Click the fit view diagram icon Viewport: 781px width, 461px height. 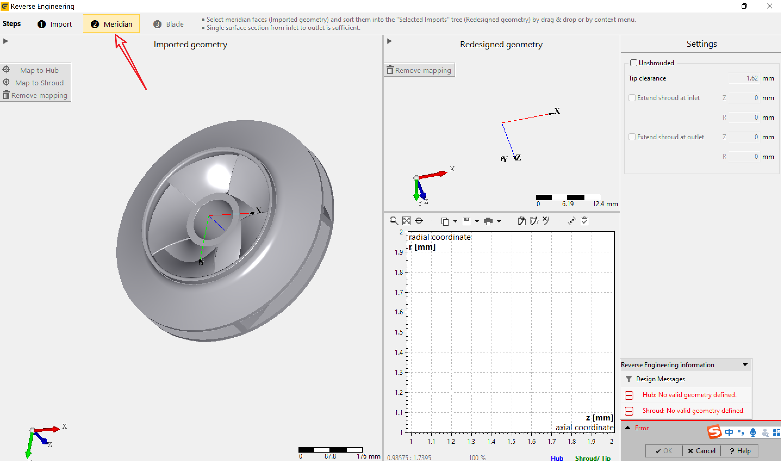tap(406, 221)
